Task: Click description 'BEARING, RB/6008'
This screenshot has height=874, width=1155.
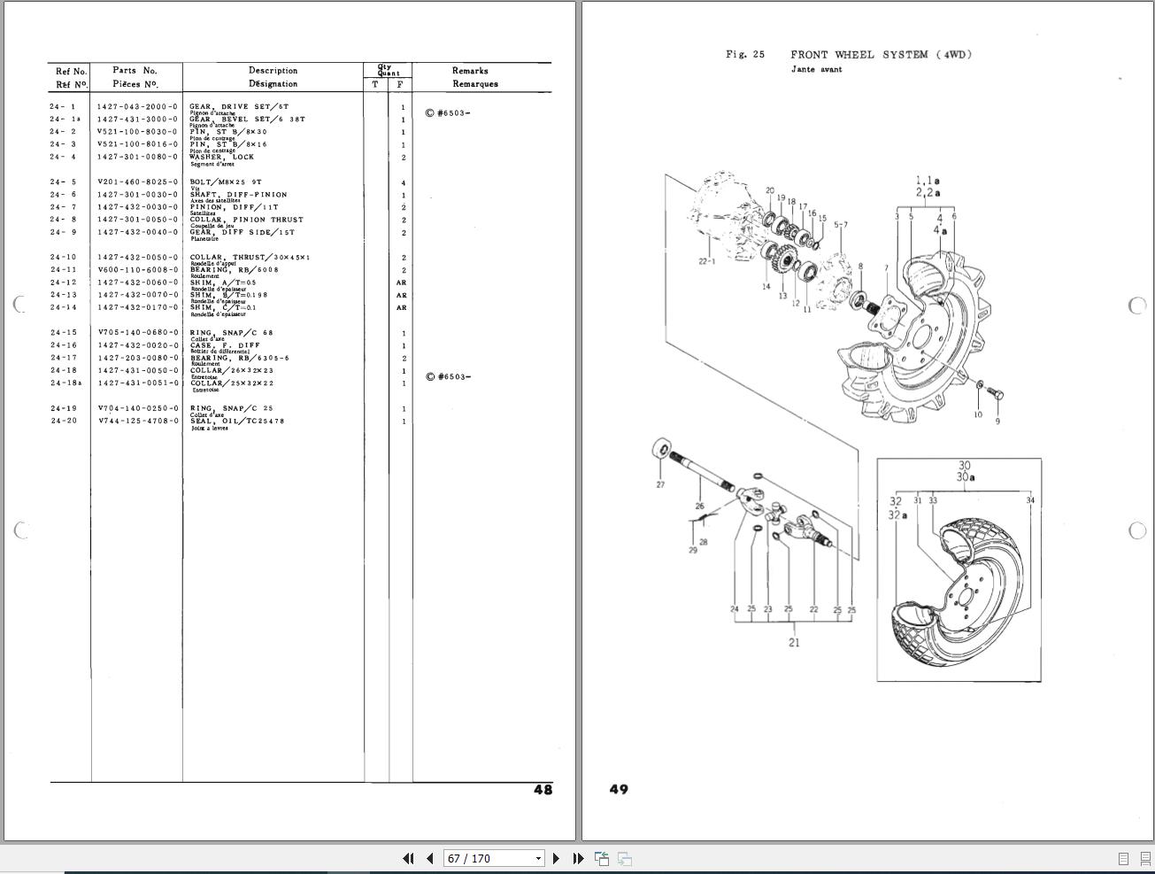Action: coord(234,270)
